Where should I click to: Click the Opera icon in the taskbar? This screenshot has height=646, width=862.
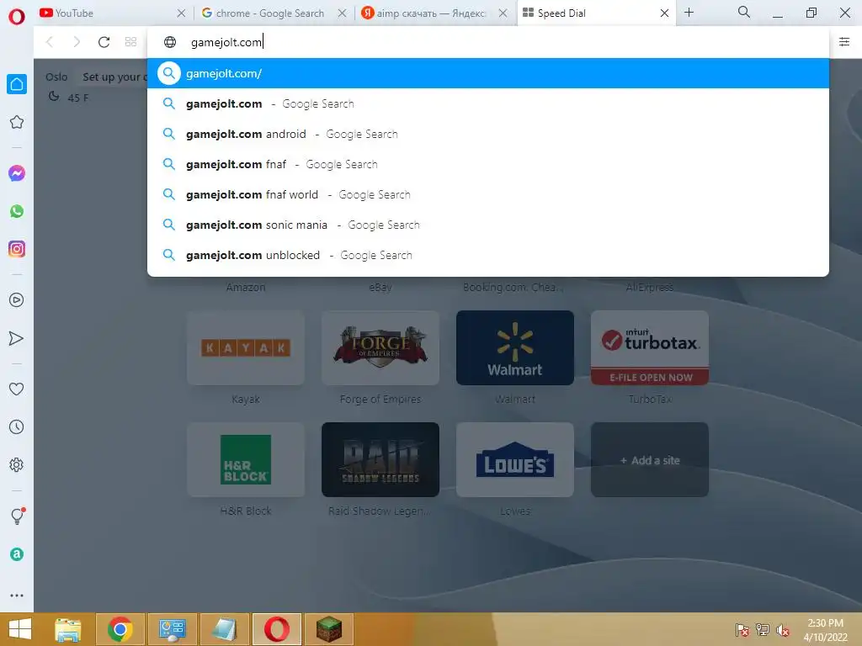point(277,629)
